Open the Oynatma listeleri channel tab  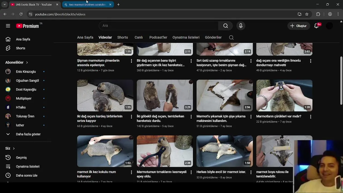click(x=186, y=38)
